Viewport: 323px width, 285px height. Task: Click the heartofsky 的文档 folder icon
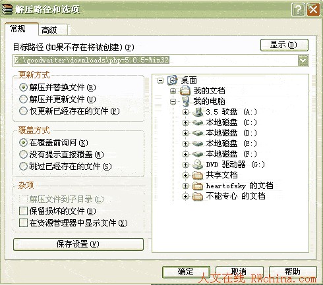198,186
